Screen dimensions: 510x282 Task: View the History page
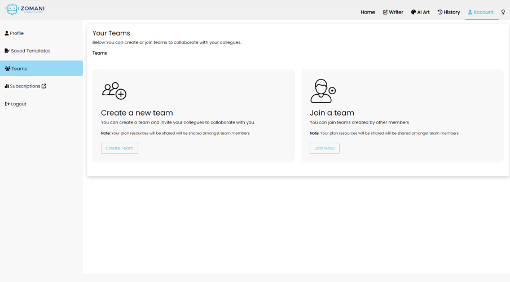[449, 12]
